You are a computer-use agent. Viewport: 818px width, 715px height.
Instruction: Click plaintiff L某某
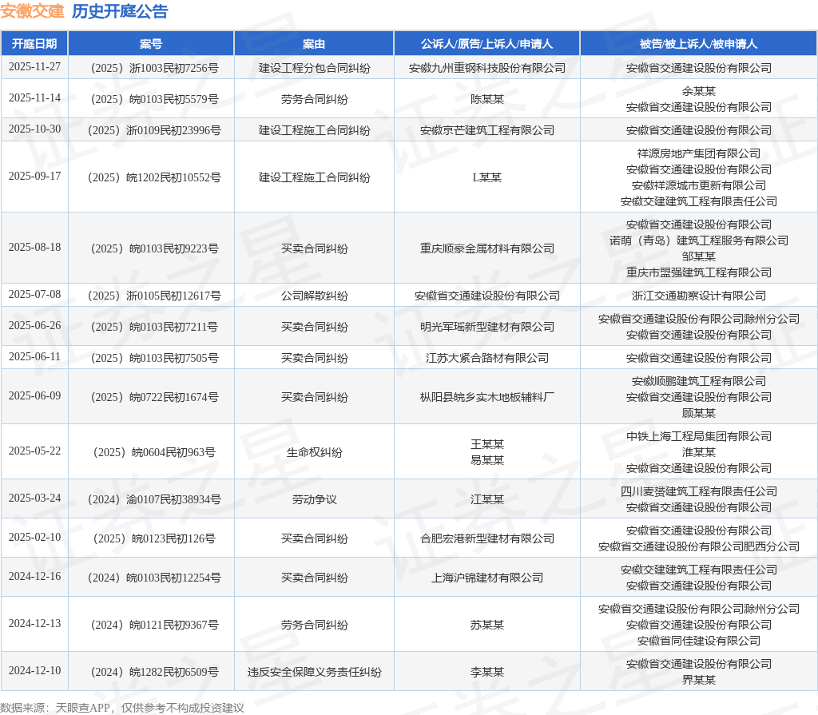coord(486,177)
